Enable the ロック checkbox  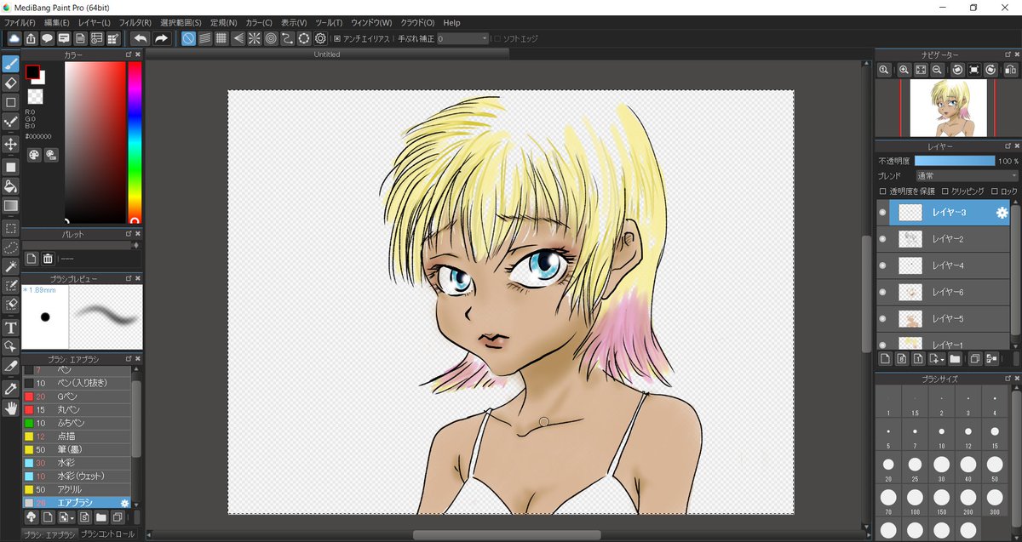click(996, 191)
